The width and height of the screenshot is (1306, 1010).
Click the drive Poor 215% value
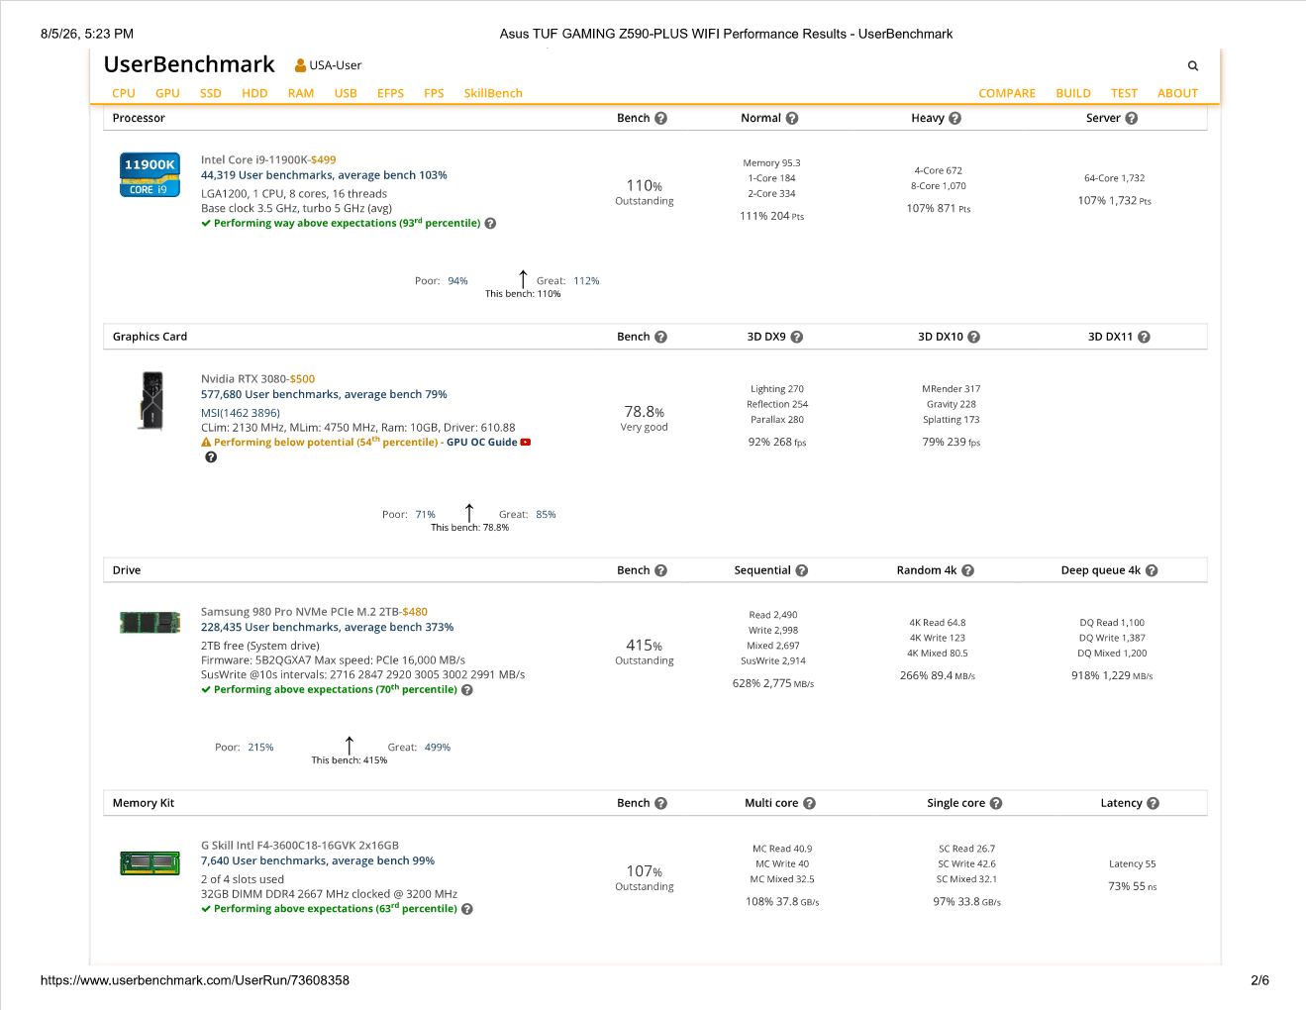(260, 748)
